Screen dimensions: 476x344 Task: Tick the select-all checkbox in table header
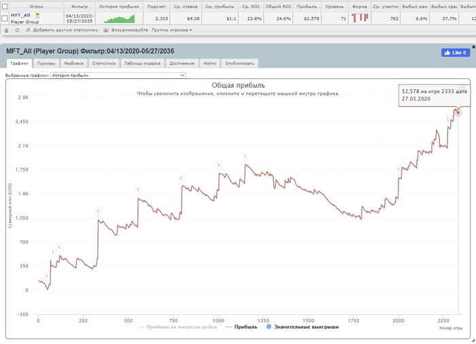[x=5, y=6]
